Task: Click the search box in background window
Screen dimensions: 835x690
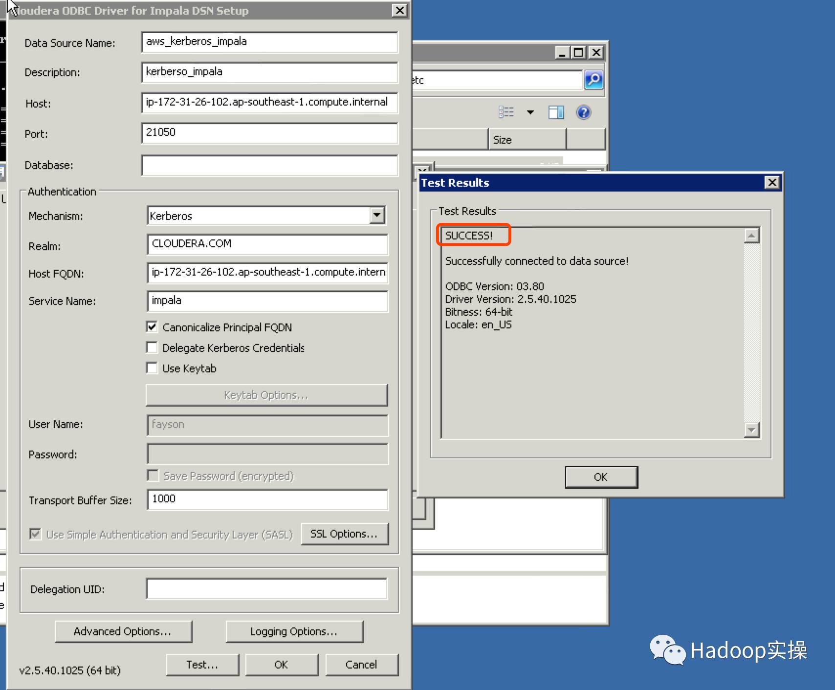Action: (x=497, y=80)
